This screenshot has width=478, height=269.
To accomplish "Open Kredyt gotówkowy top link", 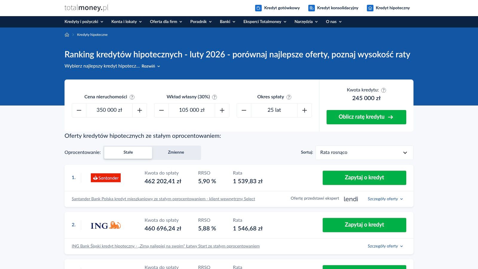I will pyautogui.click(x=282, y=8).
